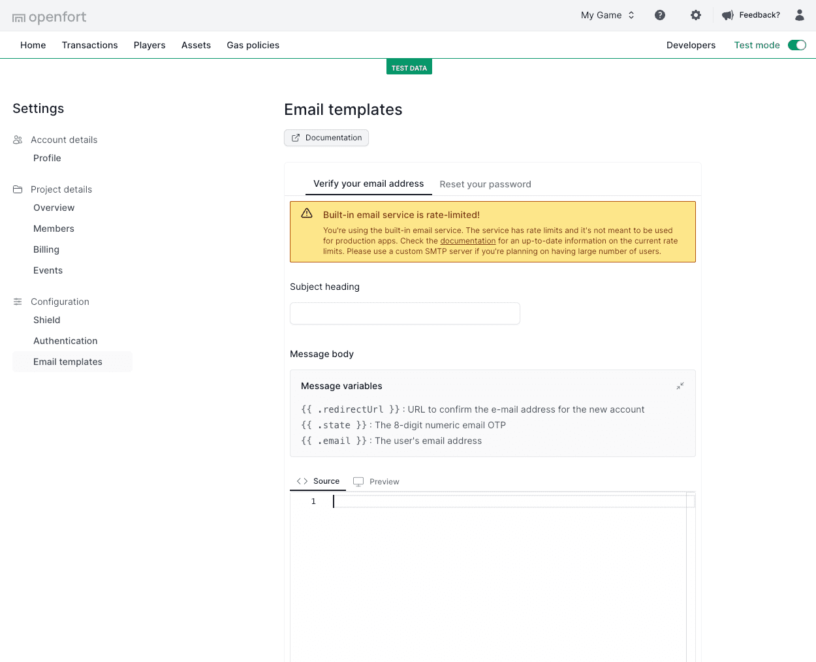816x662 pixels.
Task: Click the {{ .email }} variable text
Action: (334, 441)
